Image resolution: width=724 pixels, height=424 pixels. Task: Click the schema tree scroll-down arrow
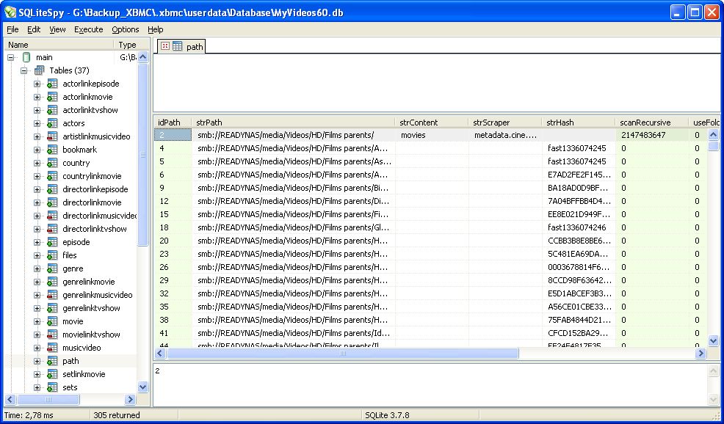[x=143, y=387]
